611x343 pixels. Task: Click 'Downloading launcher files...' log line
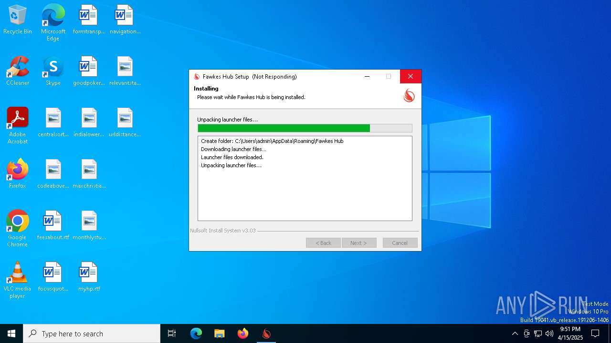tap(233, 149)
